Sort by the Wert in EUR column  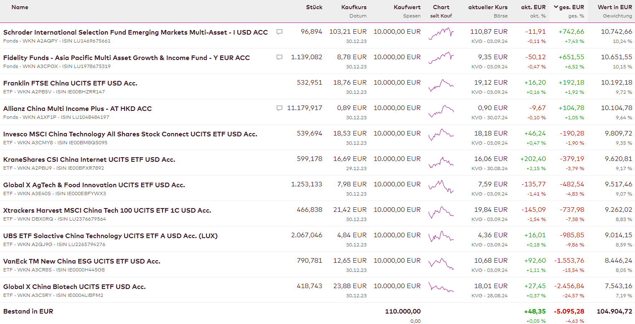(615, 7)
